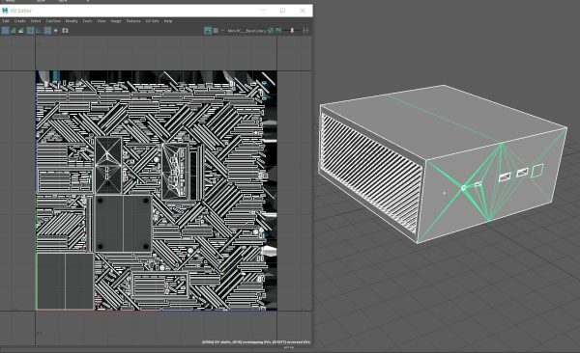580x353 pixels.
Task: Click the small dashed-line icon left of grid icon
Action: (38, 31)
